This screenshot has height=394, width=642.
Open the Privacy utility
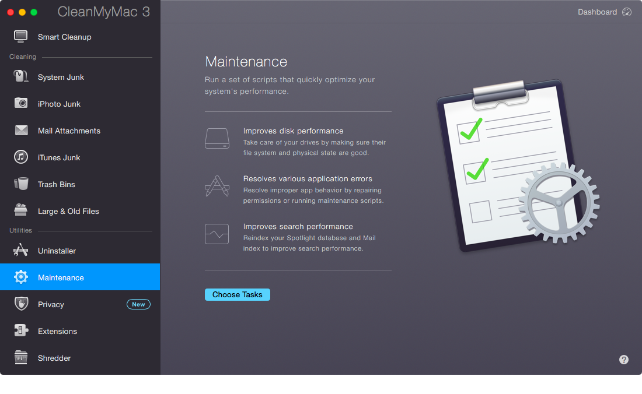coord(80,304)
